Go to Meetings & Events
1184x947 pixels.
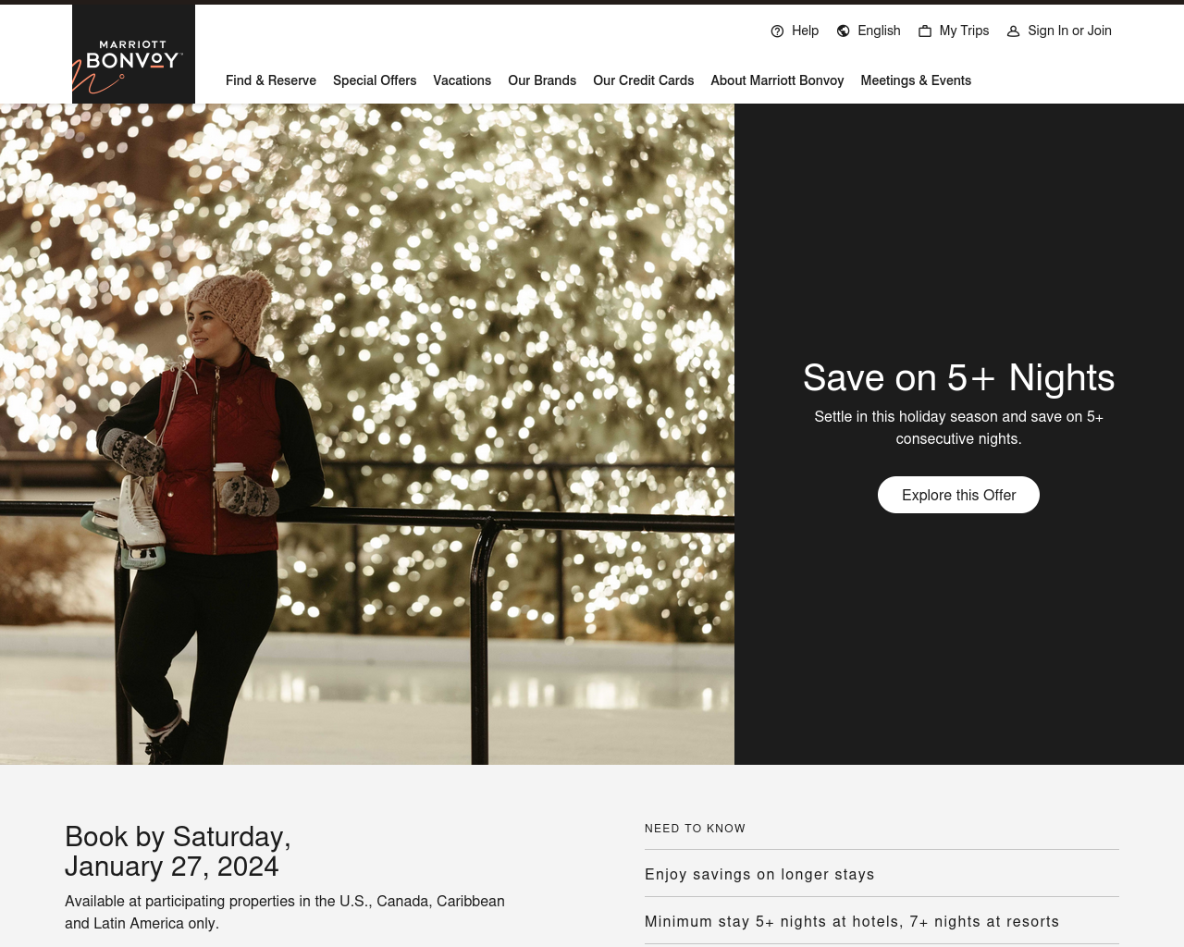pyautogui.click(x=916, y=80)
